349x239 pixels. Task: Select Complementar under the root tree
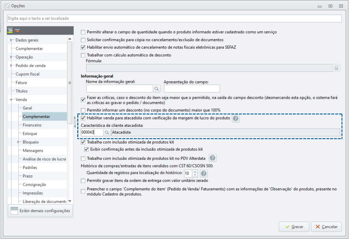[x=29, y=49]
